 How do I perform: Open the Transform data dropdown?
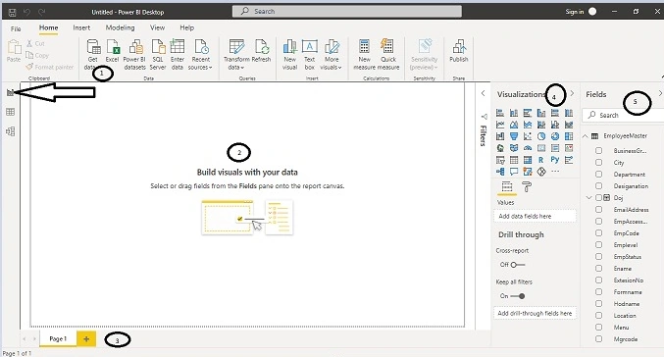(236, 54)
